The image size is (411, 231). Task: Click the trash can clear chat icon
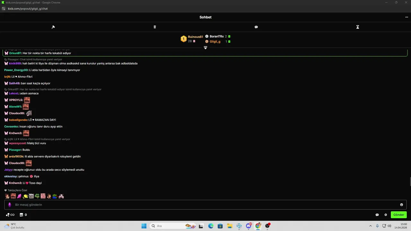pyautogui.click(x=155, y=27)
